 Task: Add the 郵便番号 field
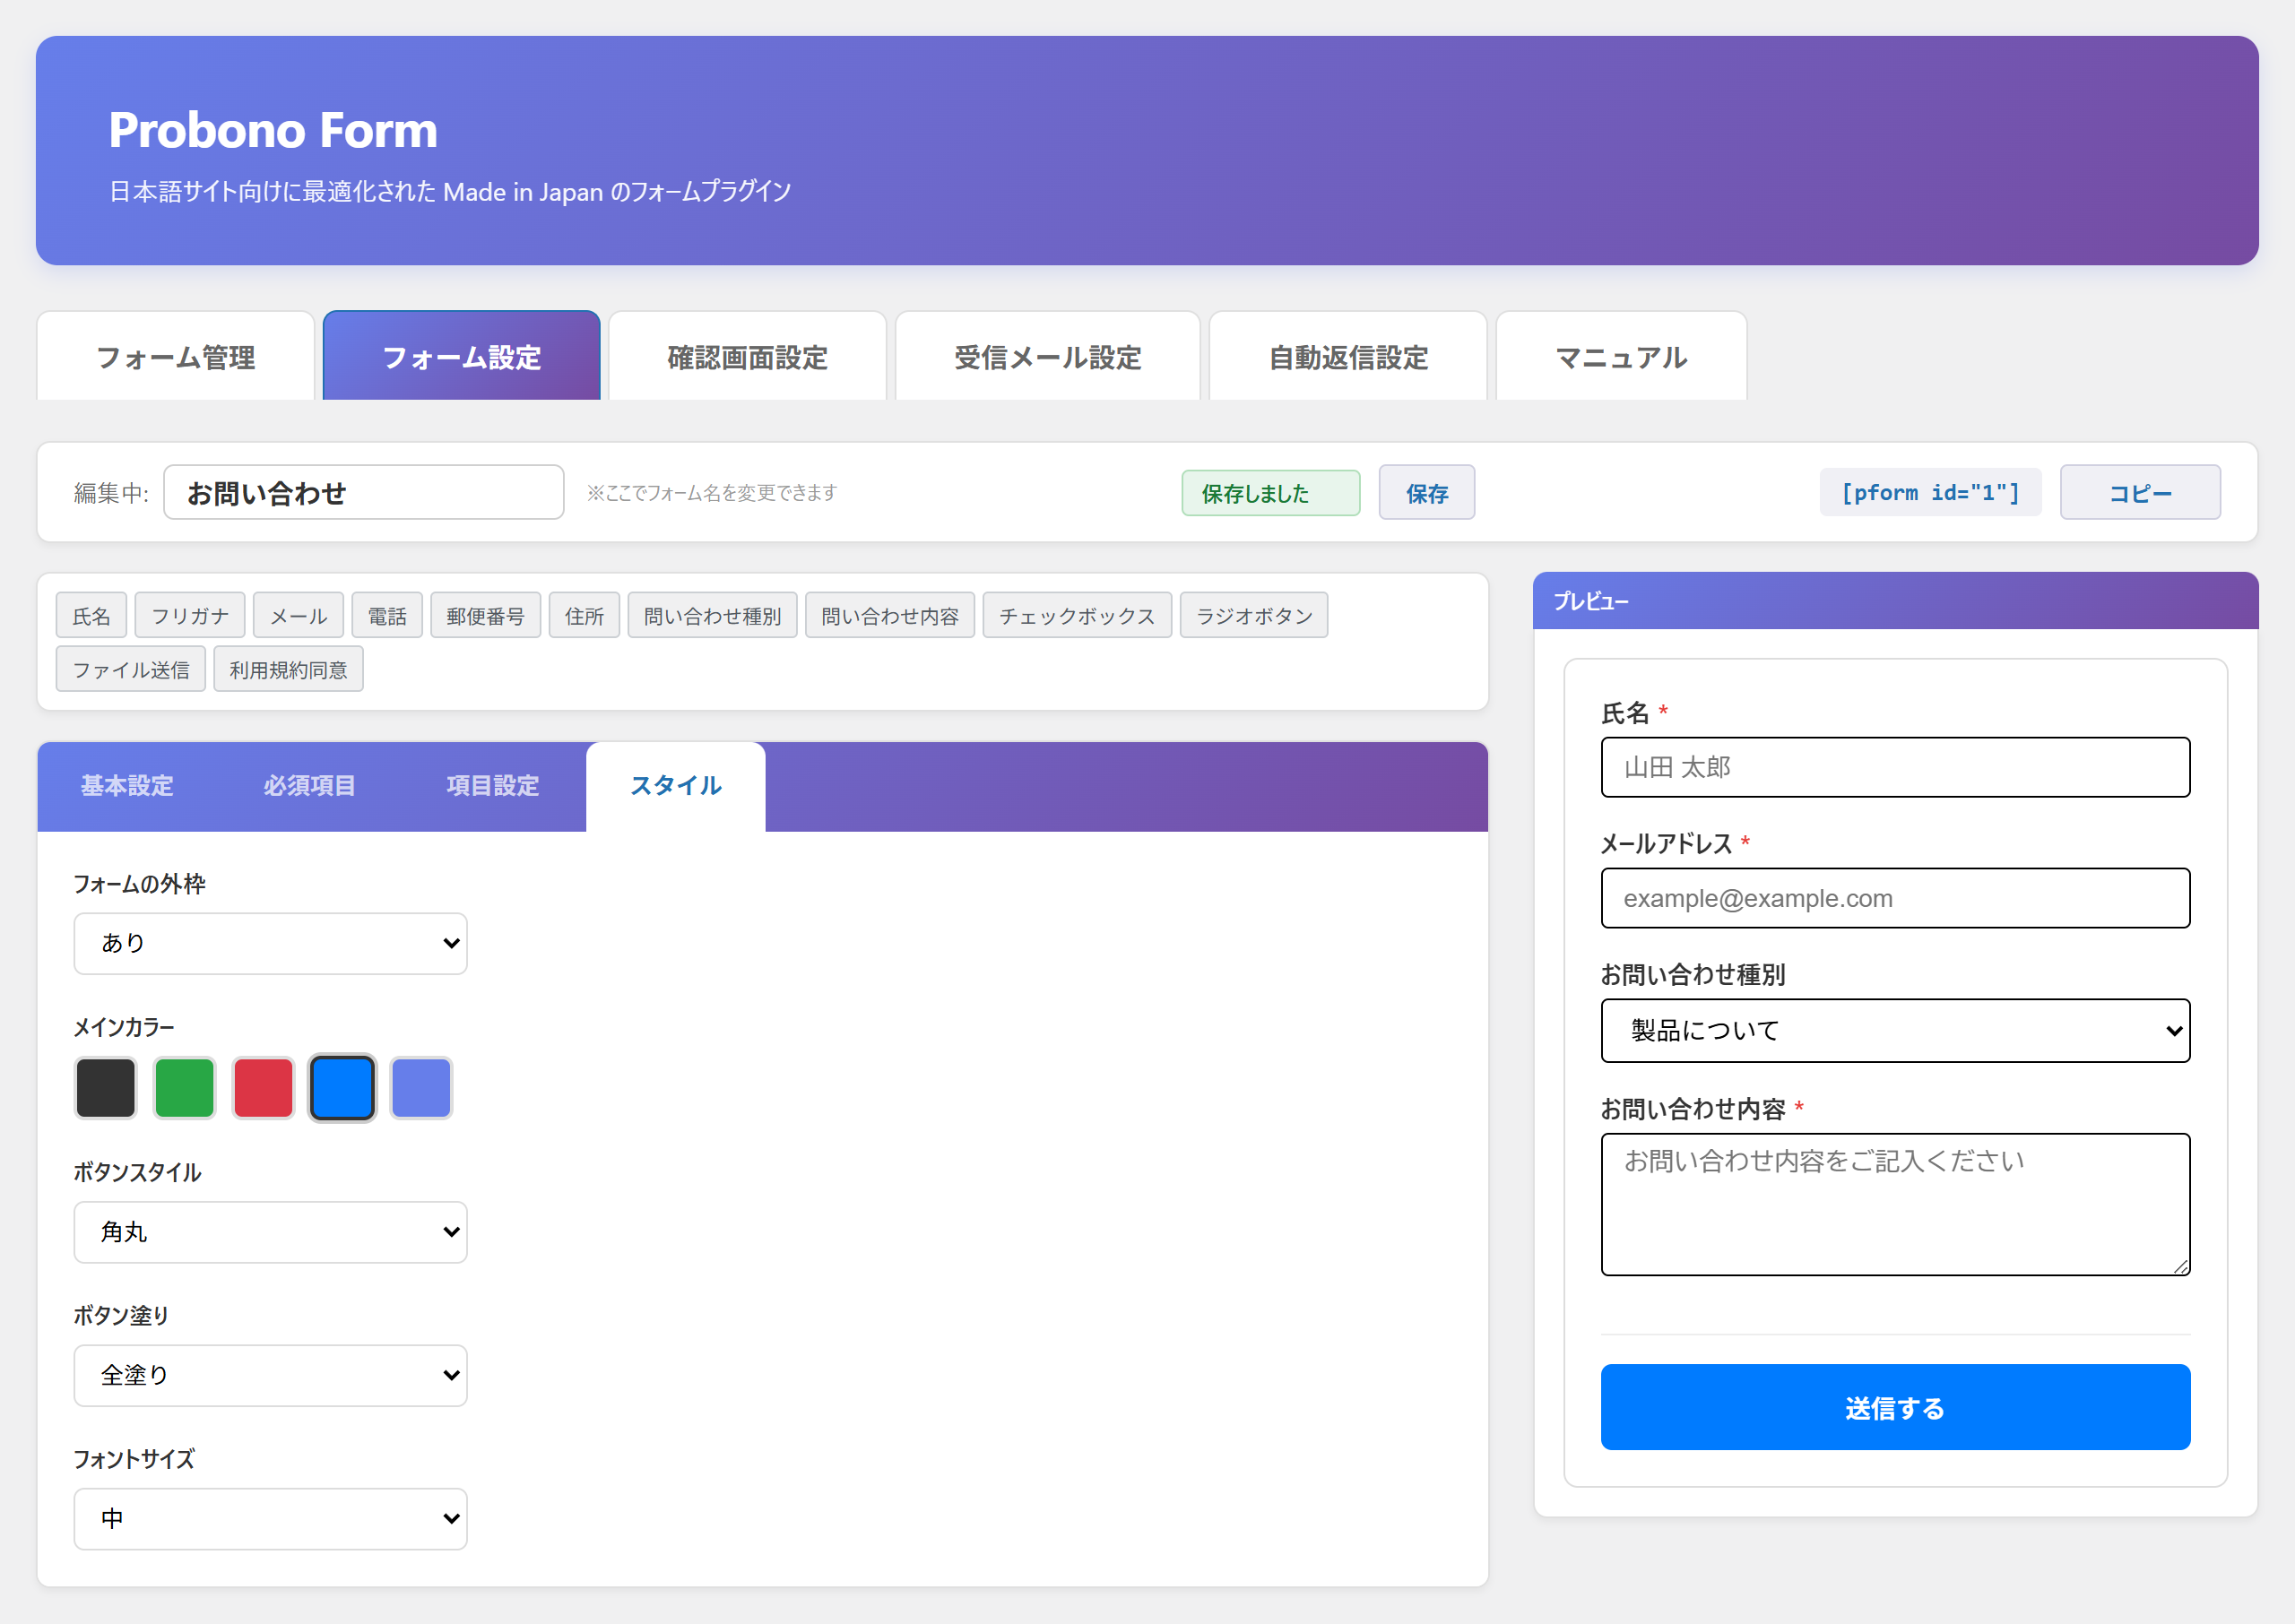pyautogui.click(x=485, y=616)
